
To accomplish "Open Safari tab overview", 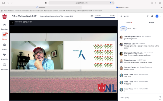I will 160,3.
